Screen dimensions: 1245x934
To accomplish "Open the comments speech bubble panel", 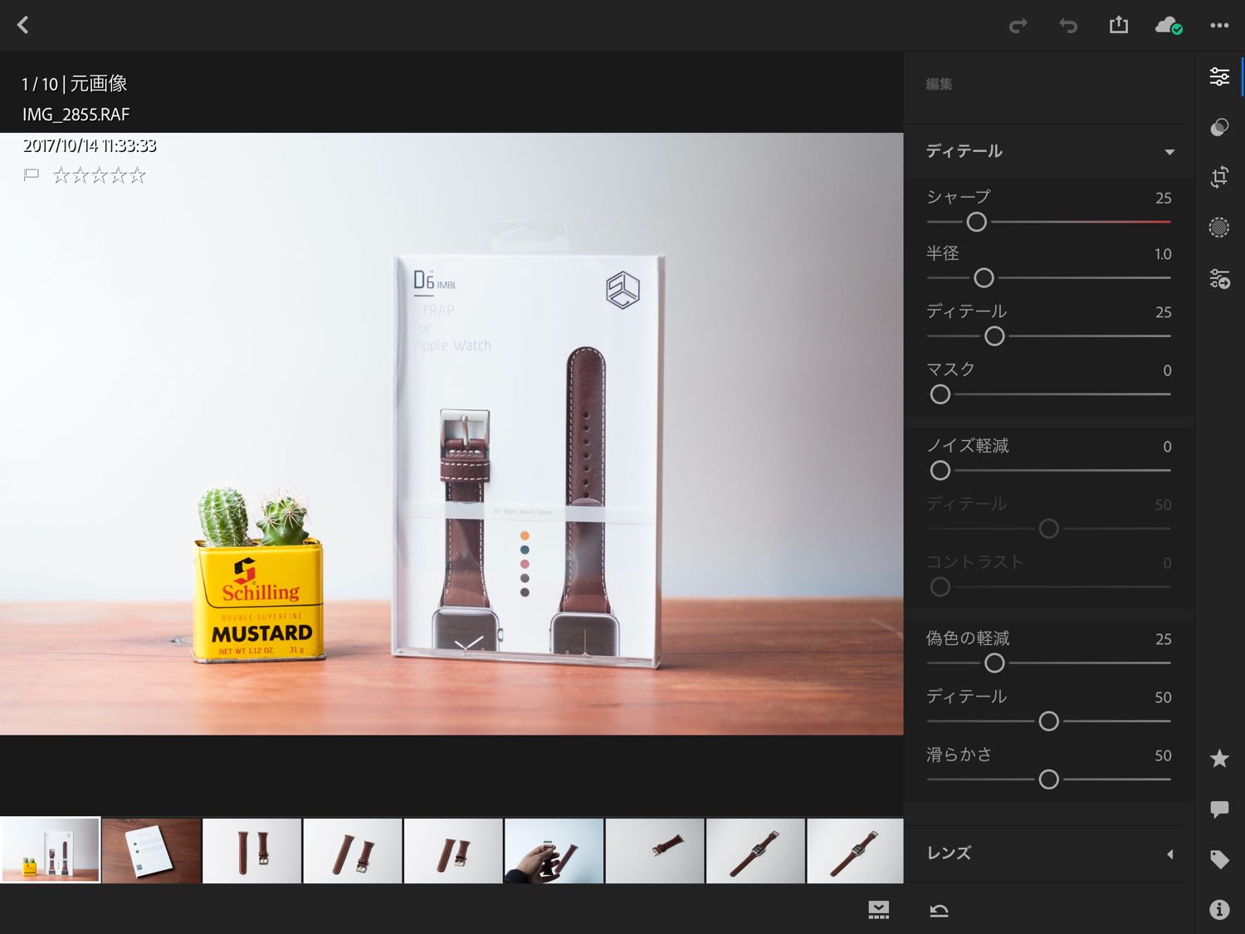I will click(1219, 809).
